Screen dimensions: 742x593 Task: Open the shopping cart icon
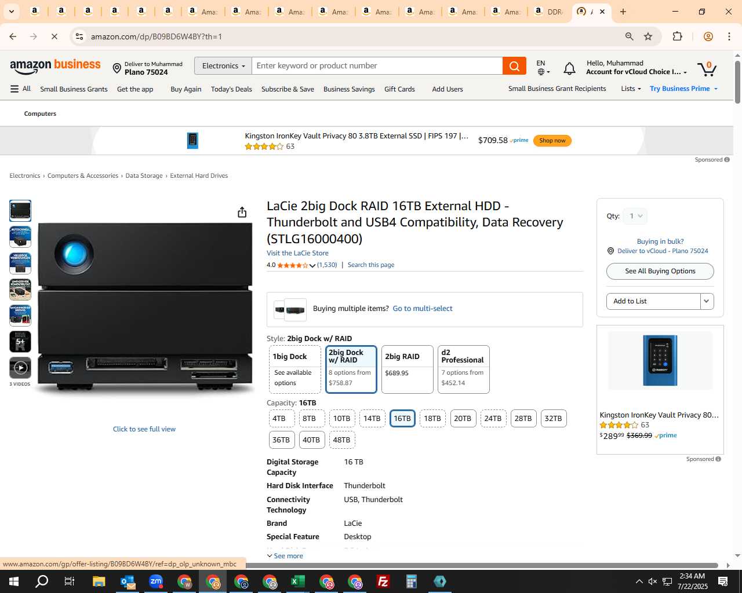coord(707,69)
